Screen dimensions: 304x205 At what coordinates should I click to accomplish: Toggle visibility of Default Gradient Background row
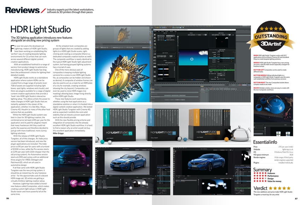click(x=158, y=40)
